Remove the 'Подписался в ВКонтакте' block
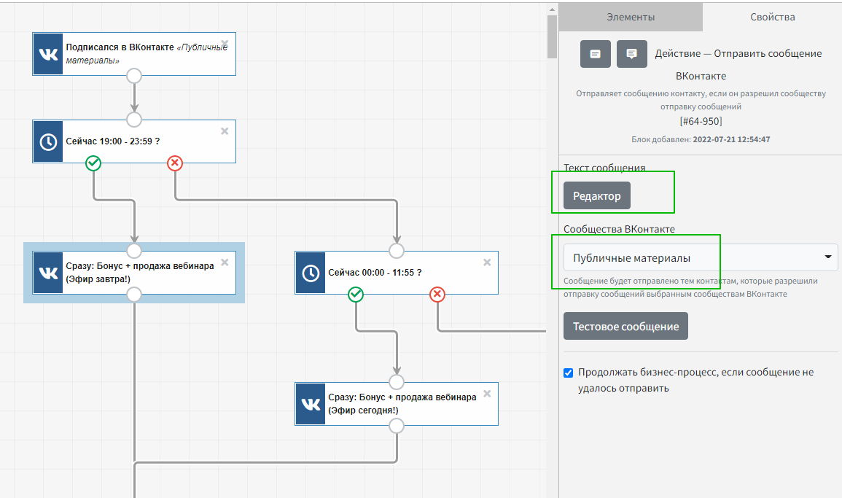This screenshot has width=842, height=498. coord(225,43)
